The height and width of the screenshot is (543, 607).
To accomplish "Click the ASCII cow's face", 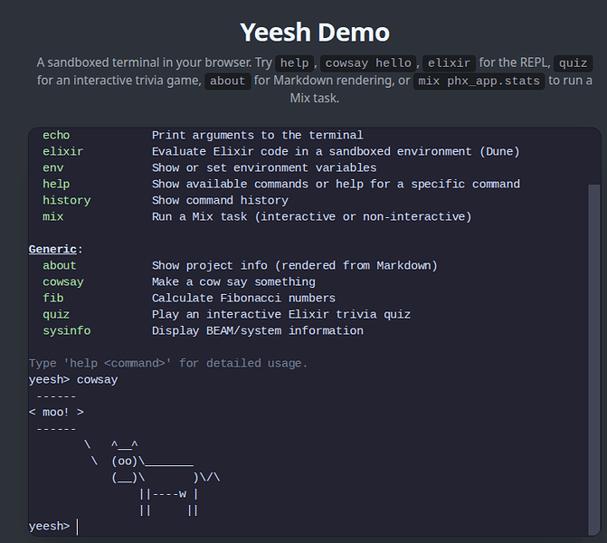I will (124, 462).
